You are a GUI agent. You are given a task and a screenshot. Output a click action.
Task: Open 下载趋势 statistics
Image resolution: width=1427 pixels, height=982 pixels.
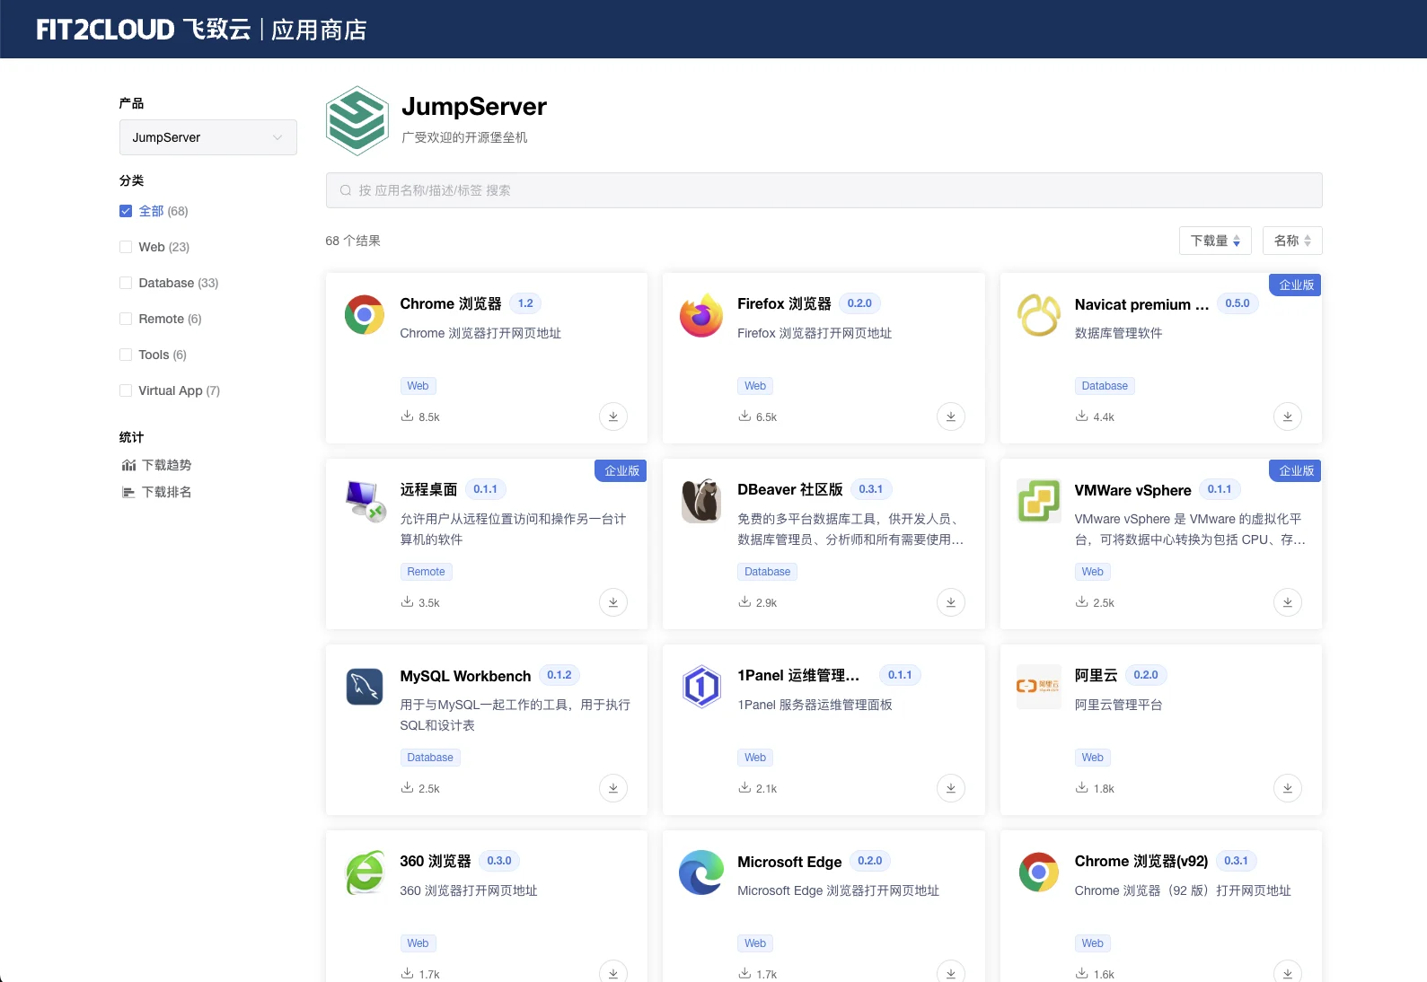click(156, 465)
